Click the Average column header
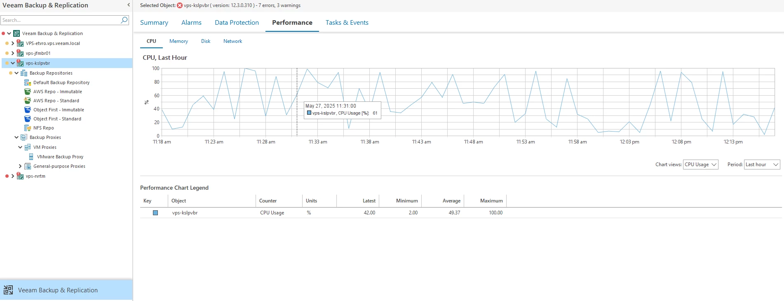The image size is (784, 301). [x=443, y=201]
